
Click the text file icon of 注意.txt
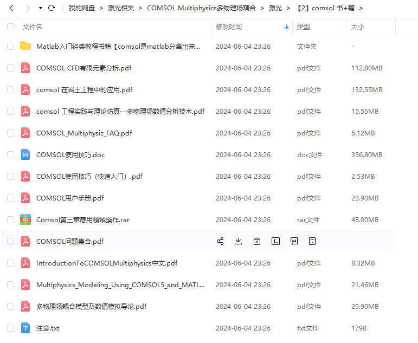25,328
